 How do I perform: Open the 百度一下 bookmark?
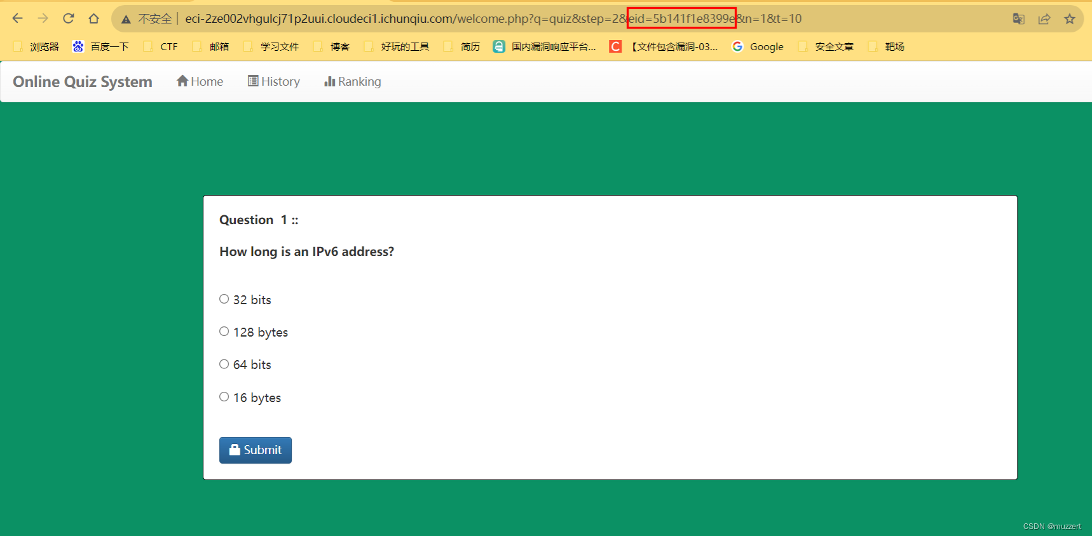(x=100, y=46)
